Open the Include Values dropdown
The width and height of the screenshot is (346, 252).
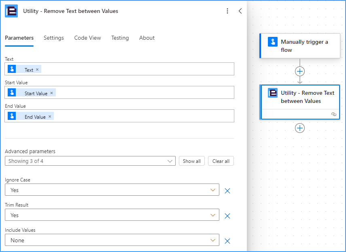[112, 240]
